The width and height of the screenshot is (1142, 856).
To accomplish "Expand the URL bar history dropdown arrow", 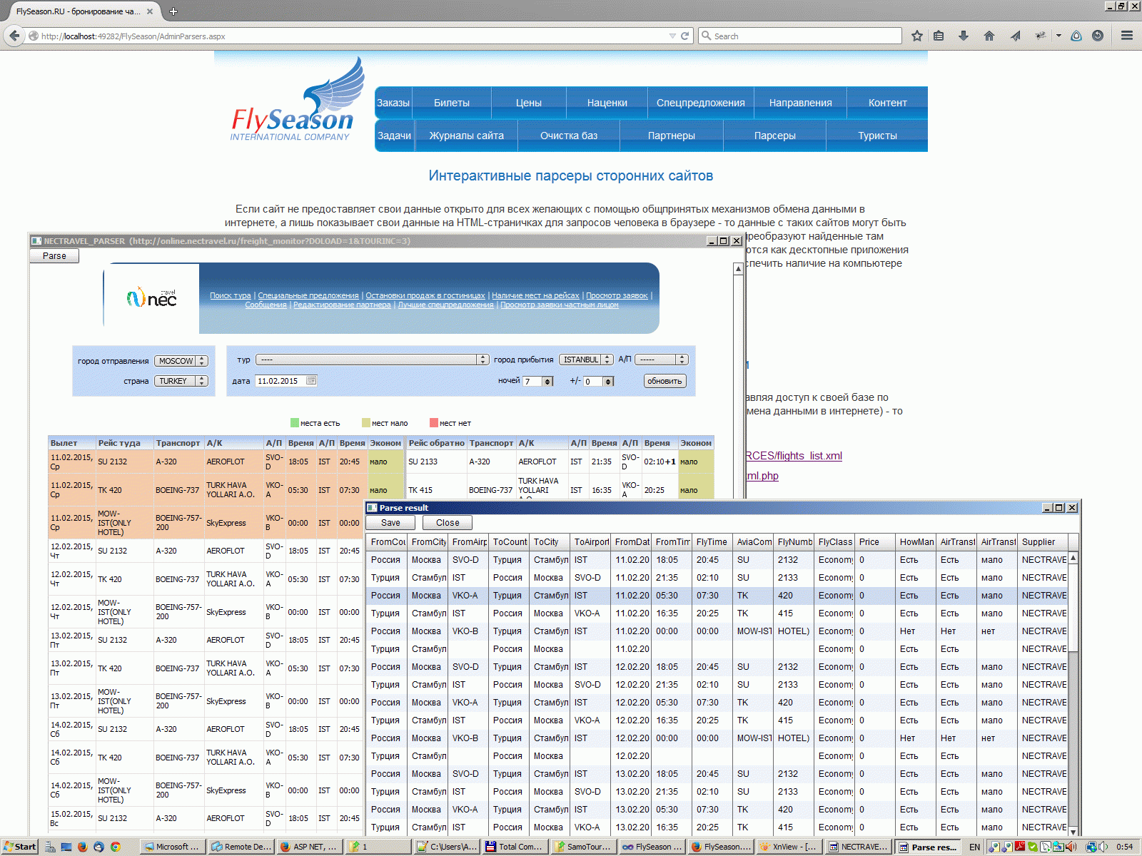I will coord(672,36).
